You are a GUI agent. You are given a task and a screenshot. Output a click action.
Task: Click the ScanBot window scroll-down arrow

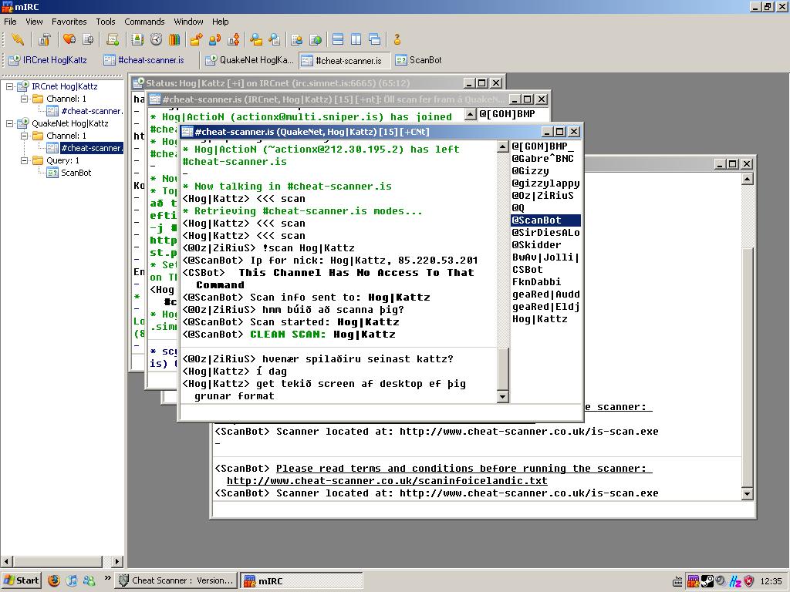747,494
